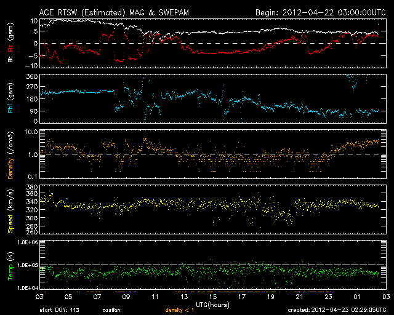This screenshot has width=394, height=315.
Task: Click the 300 tick on Speed axis
Action: tap(32, 218)
